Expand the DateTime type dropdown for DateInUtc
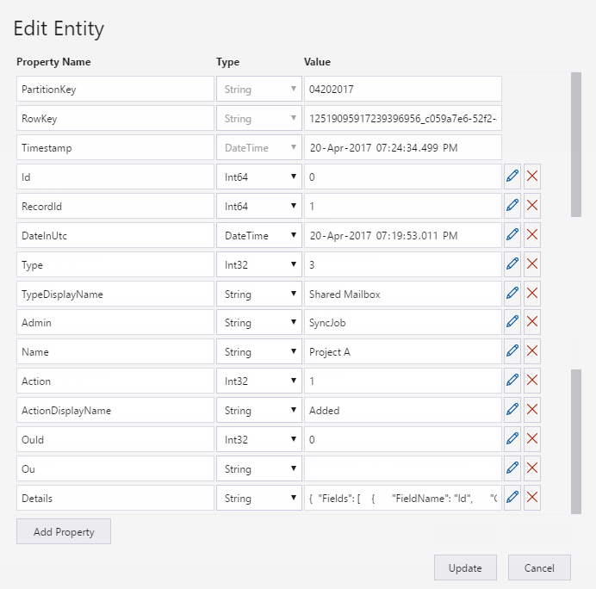The height and width of the screenshot is (589, 596). 258,235
